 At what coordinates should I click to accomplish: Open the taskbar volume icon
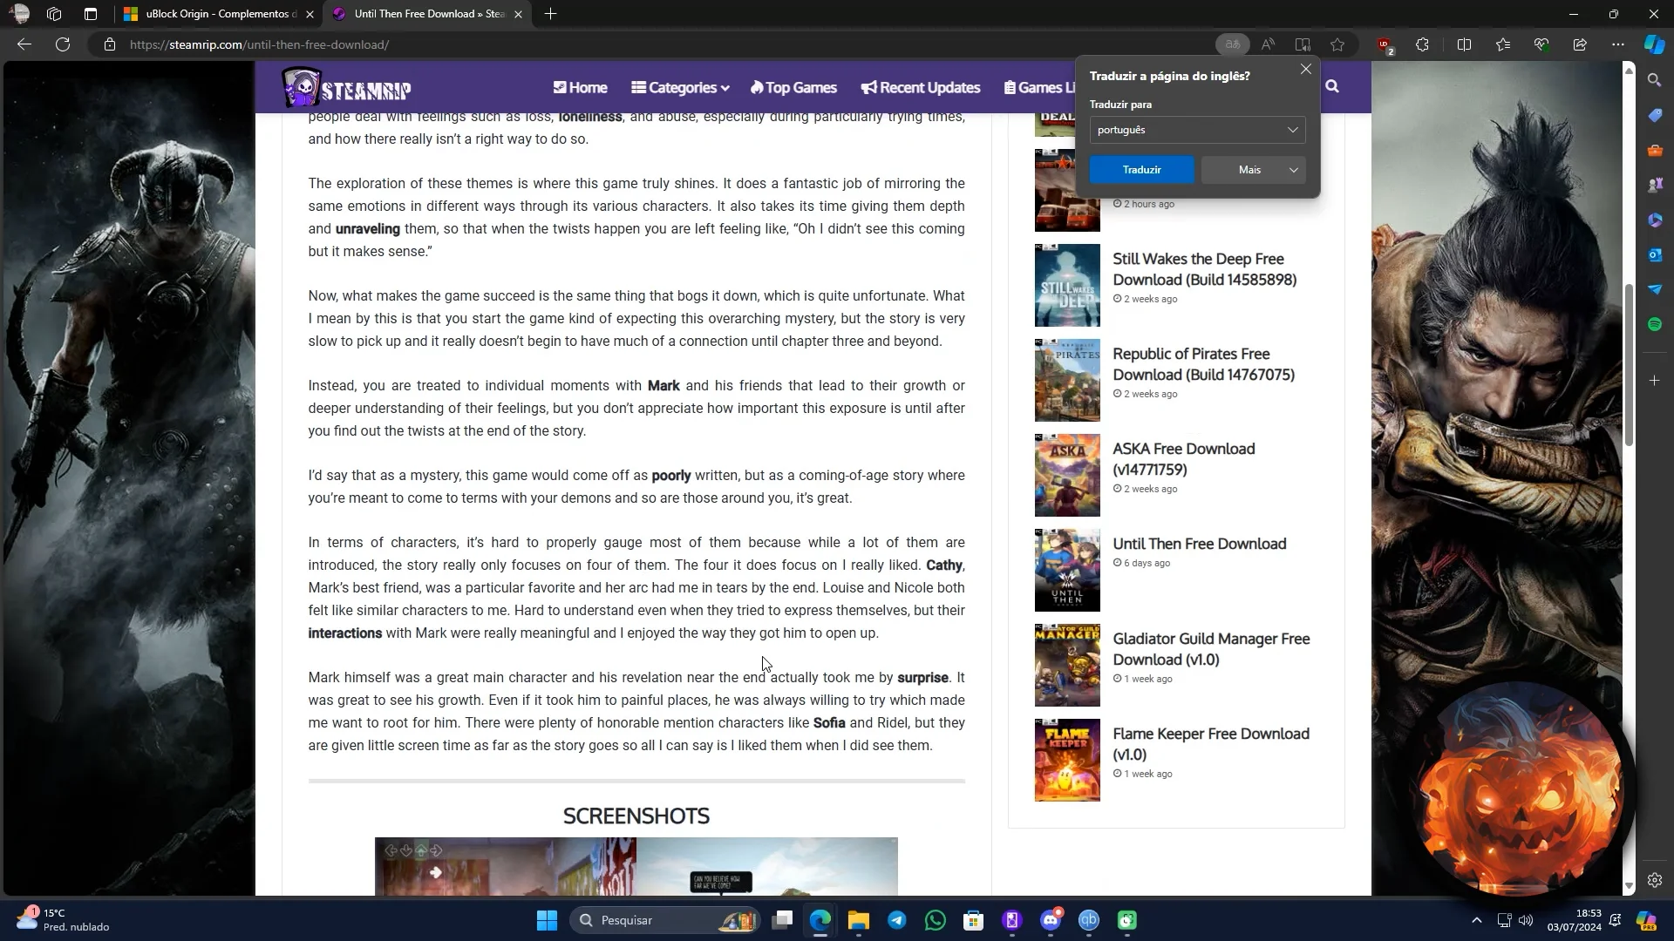click(1525, 920)
